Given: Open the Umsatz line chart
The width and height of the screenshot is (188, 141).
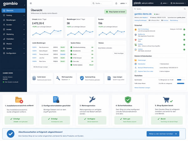Looking at the screenshot, I should pyautogui.click(x=47, y=33).
